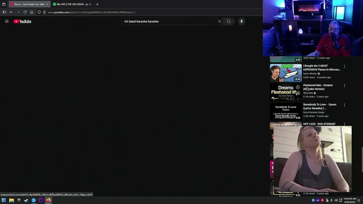Launch Epic Games from the taskbar
Screen dimensions: 363x204
19,200
